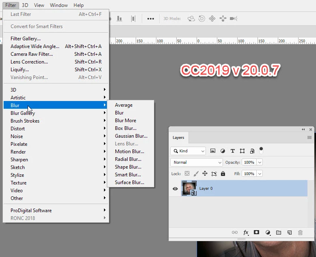
Task: Switch to the Layers tab
Action: 178,137
